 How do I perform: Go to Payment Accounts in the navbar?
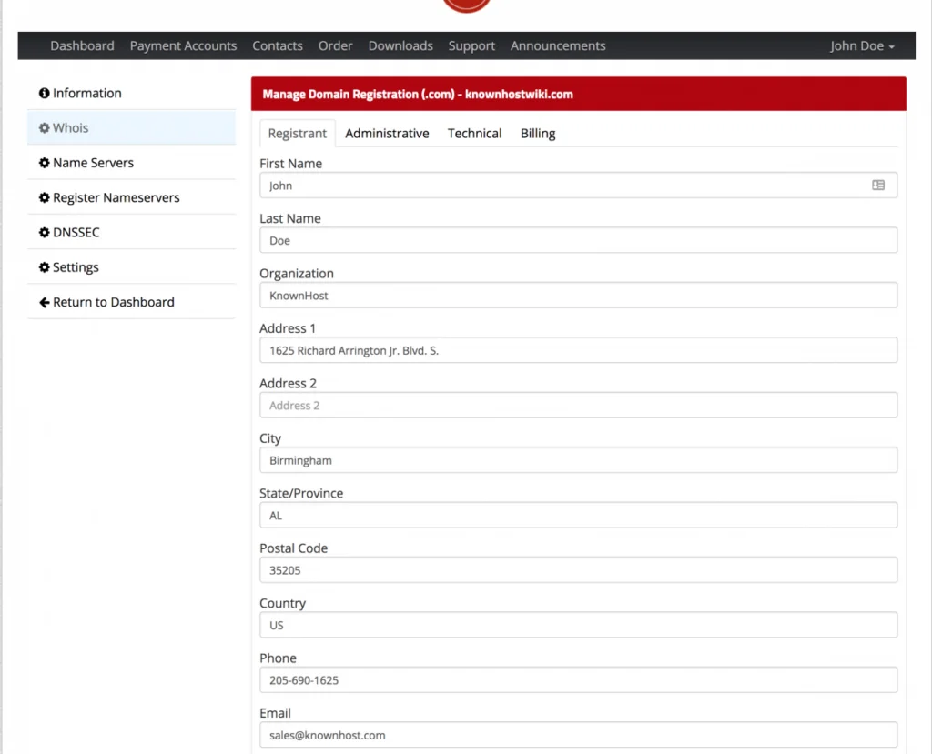coord(183,45)
